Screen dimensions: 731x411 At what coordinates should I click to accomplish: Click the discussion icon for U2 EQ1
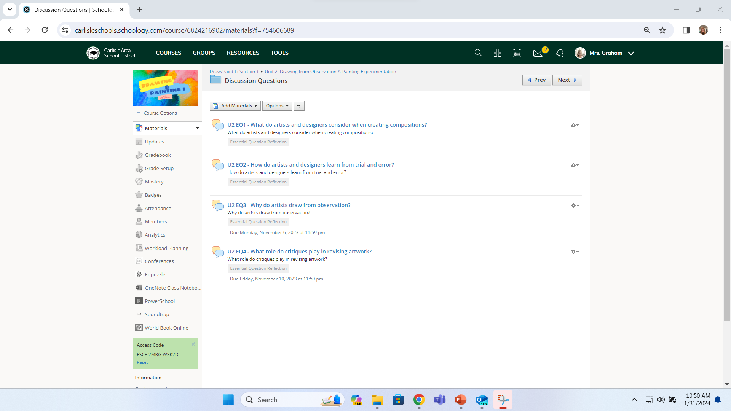tap(218, 125)
